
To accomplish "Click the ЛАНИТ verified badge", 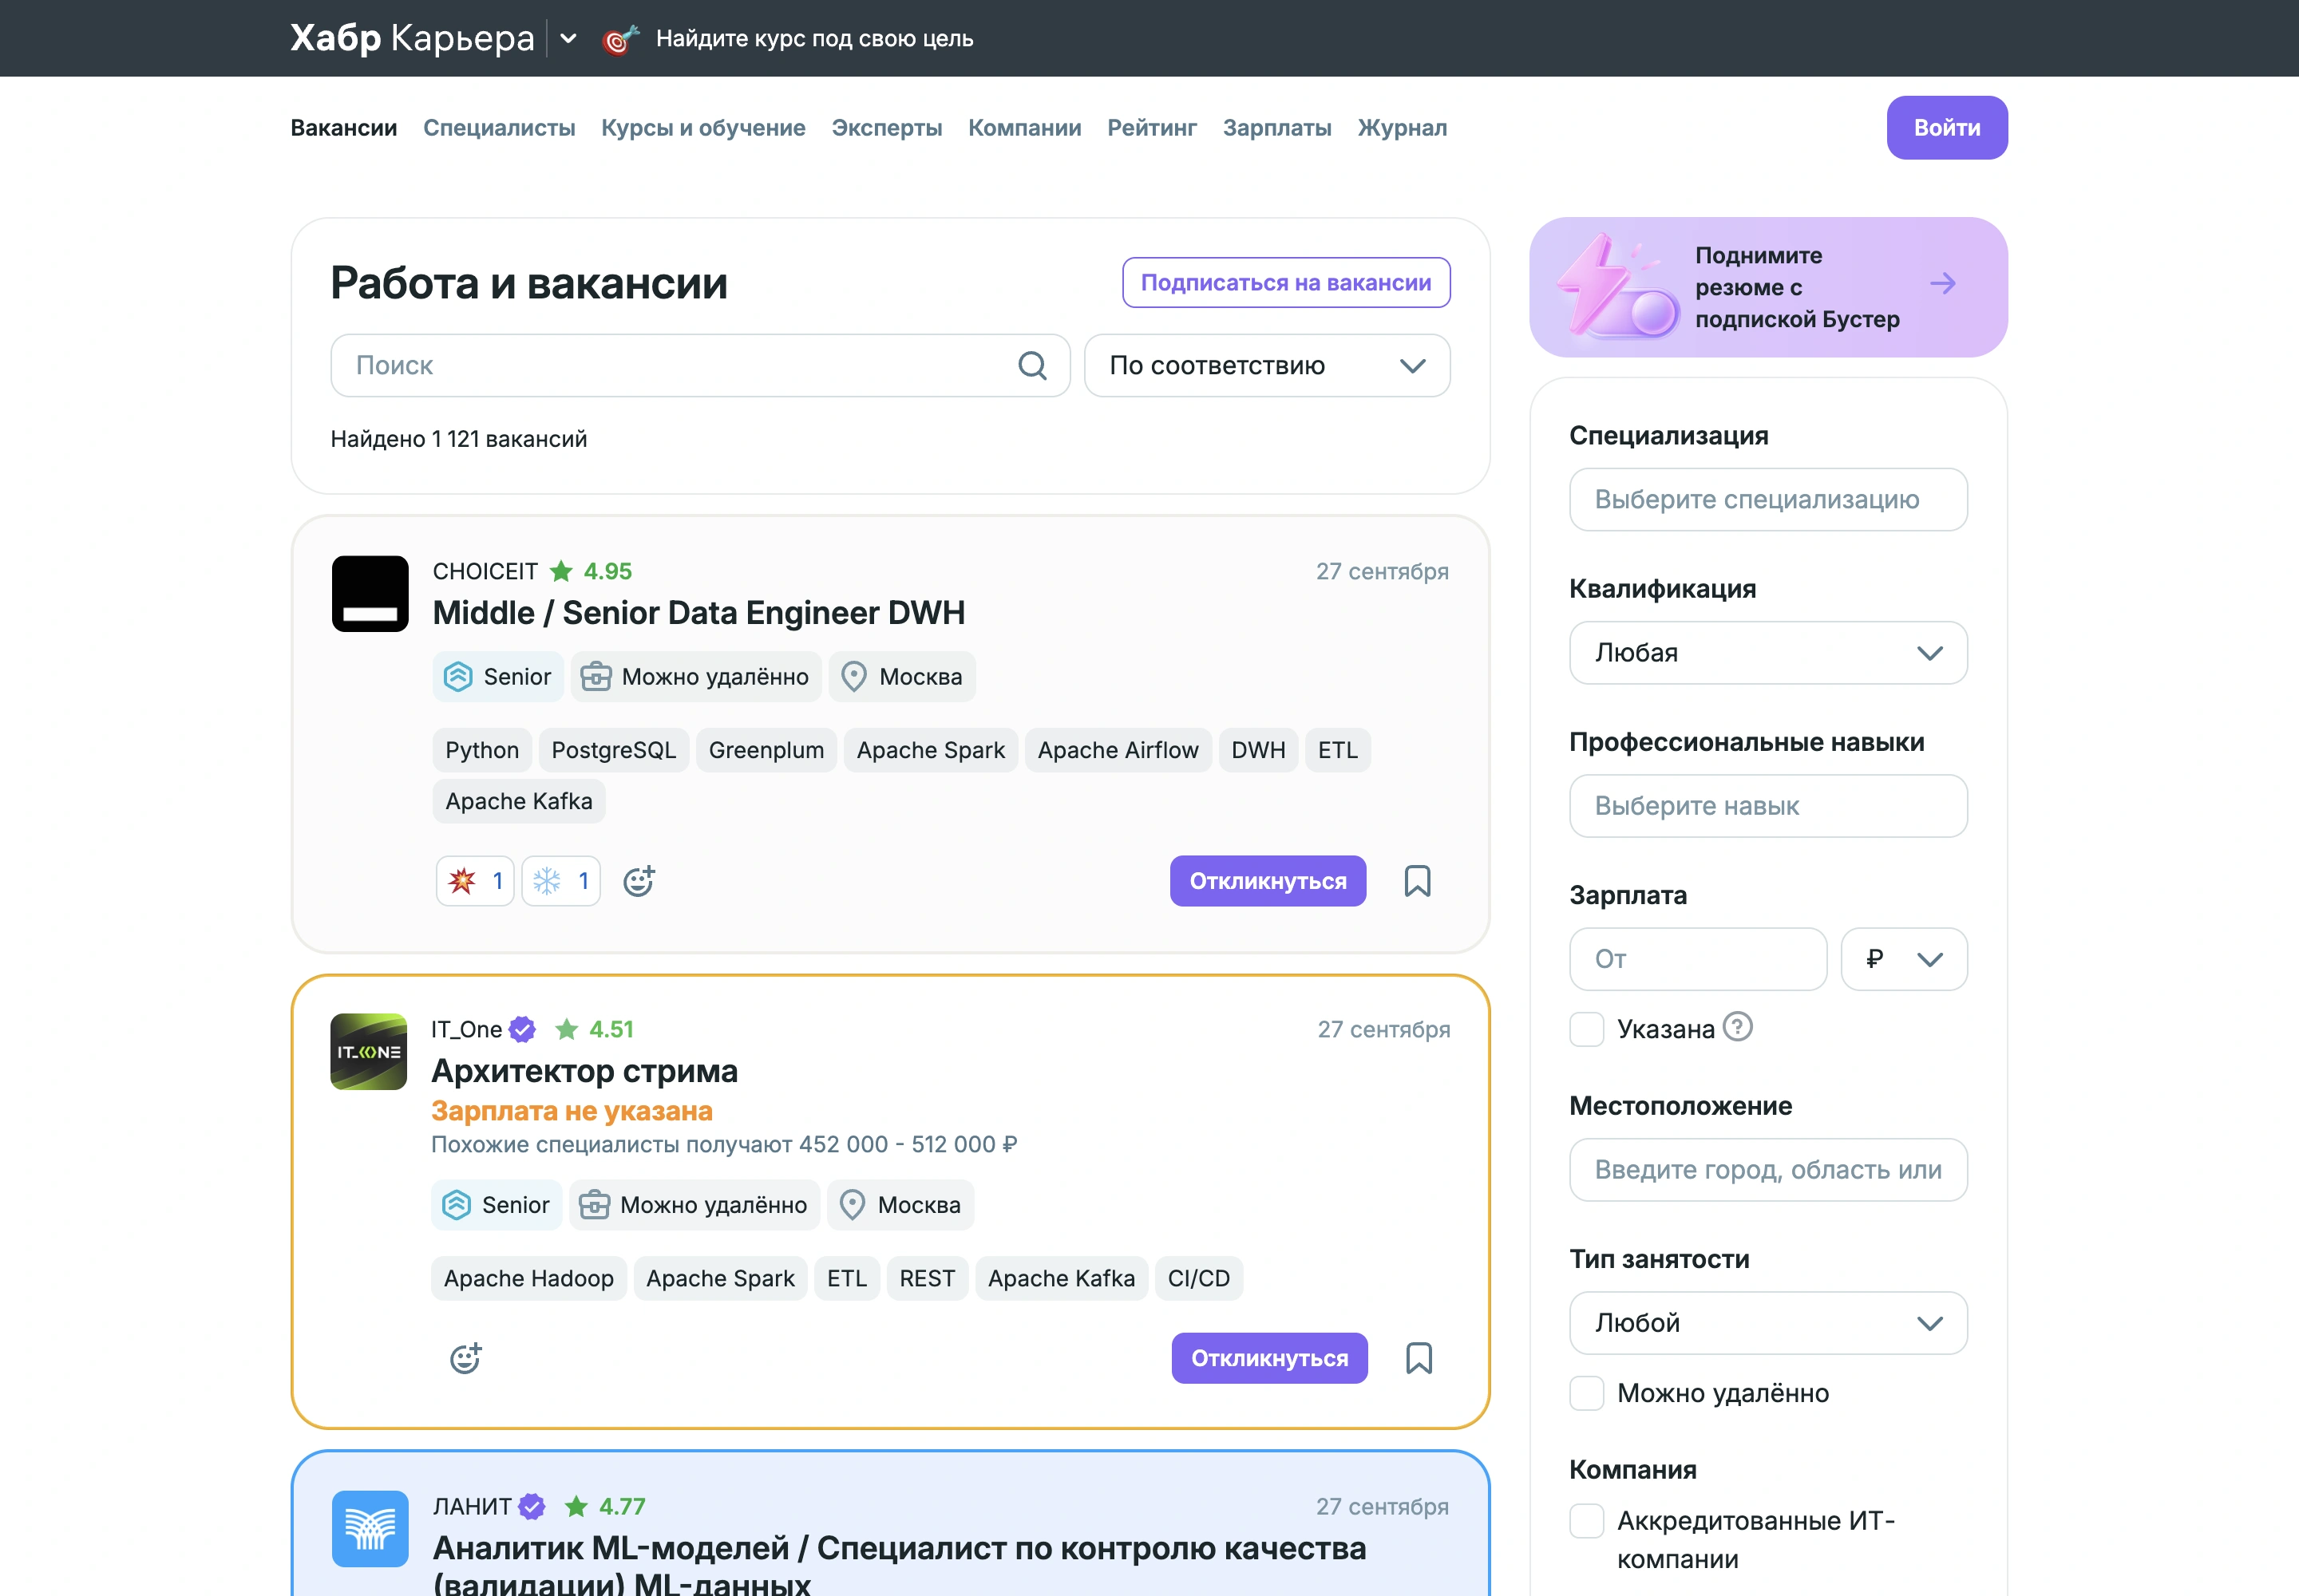I will tap(532, 1506).
